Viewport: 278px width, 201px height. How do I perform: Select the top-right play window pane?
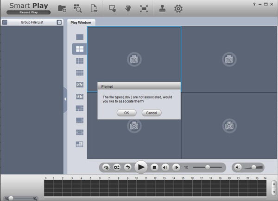point(229,60)
